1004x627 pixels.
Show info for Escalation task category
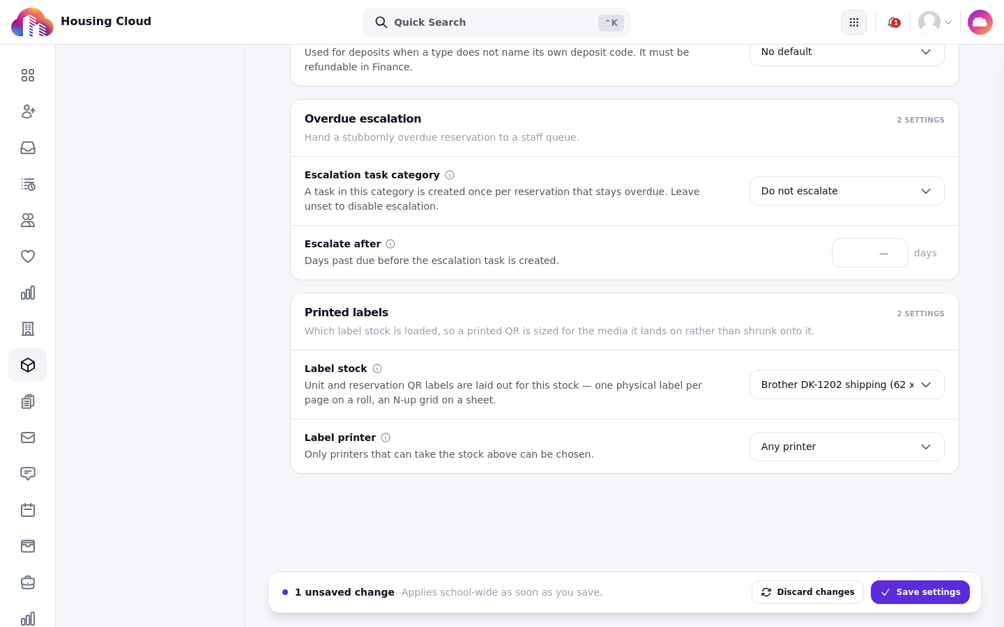pos(450,175)
